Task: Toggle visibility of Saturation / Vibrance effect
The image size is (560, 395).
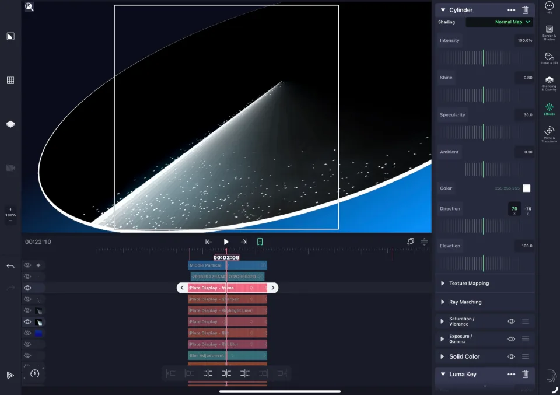Action: (511, 321)
